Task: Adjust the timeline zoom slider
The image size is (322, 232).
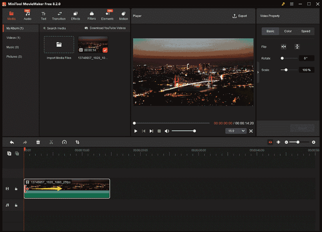Action: pos(299,142)
